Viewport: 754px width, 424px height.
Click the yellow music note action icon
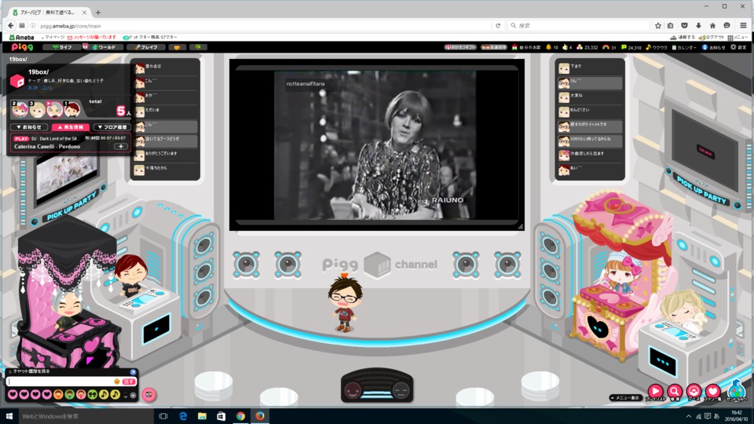point(104,395)
